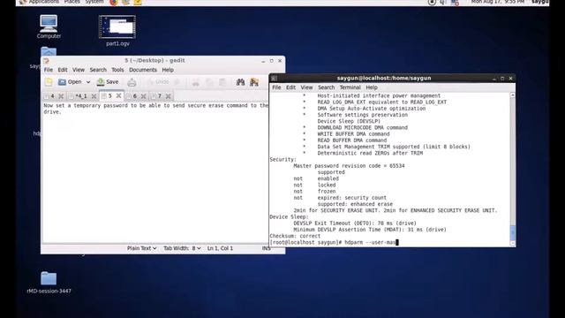The width and height of the screenshot is (565, 318).
Task: Open the gedit View menu
Action: [79, 70]
